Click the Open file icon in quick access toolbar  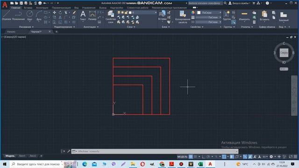pyautogui.click(x=16, y=3)
